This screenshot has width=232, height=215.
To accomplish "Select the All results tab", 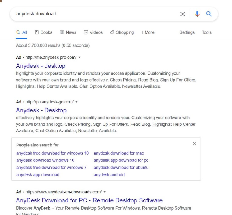I will [x=21, y=32].
